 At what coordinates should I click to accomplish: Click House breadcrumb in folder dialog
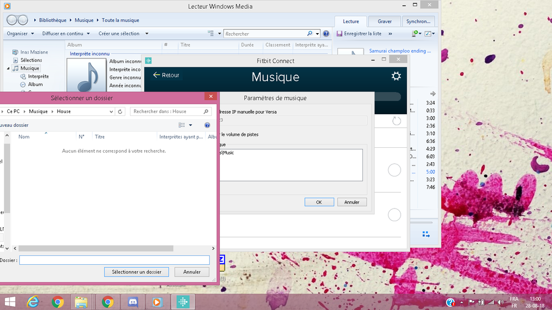(64, 111)
